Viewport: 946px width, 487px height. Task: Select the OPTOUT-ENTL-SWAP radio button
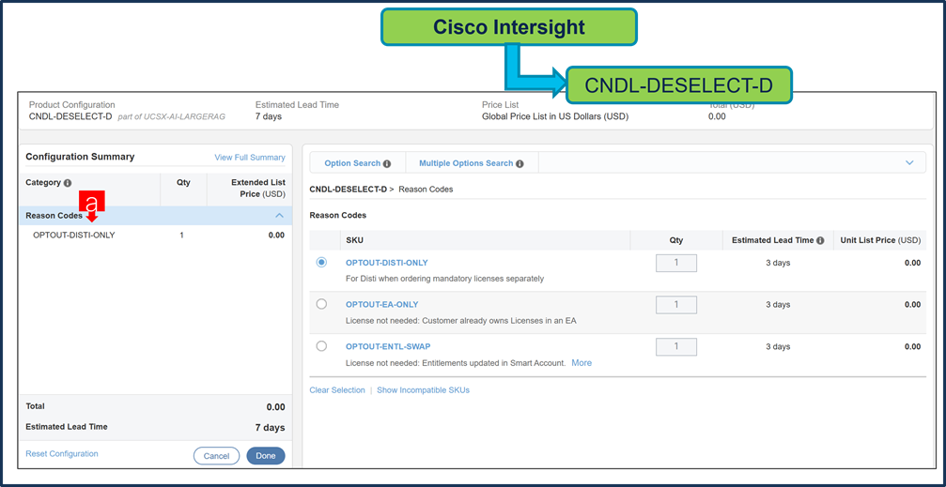pyautogui.click(x=321, y=346)
